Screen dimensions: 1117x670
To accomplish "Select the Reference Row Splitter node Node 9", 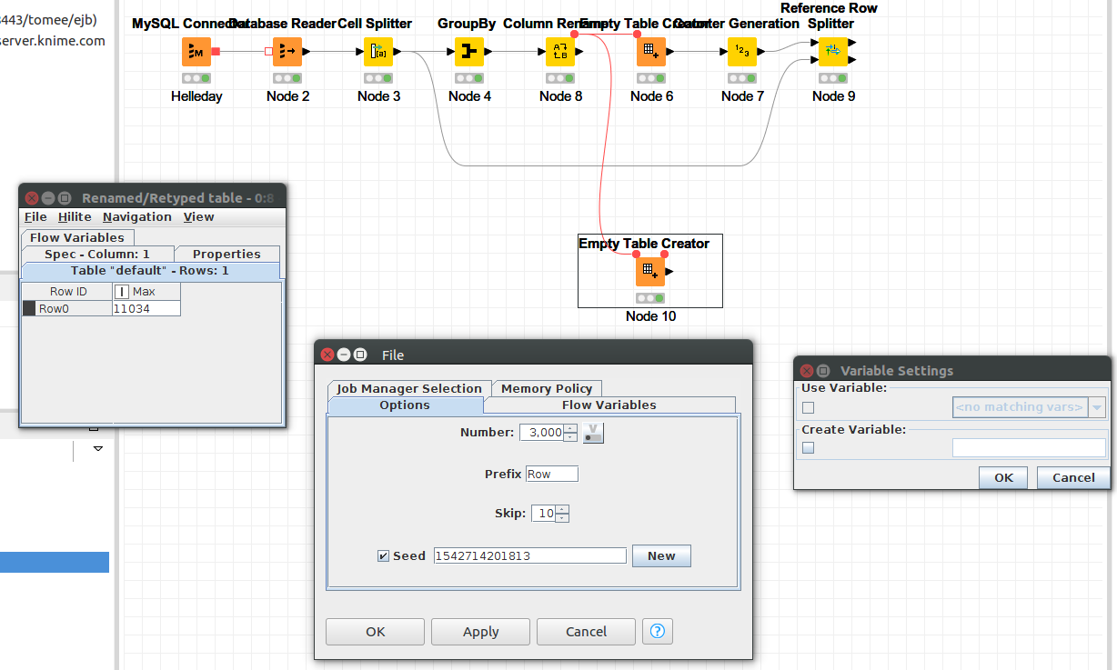I will (x=832, y=52).
